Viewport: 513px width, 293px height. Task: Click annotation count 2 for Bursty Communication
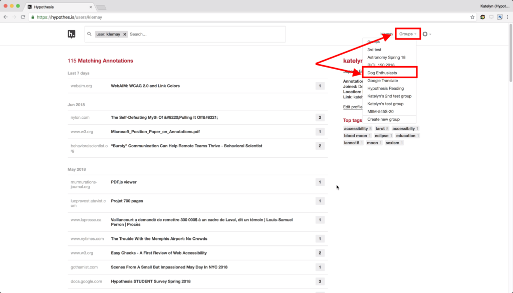[320, 146]
